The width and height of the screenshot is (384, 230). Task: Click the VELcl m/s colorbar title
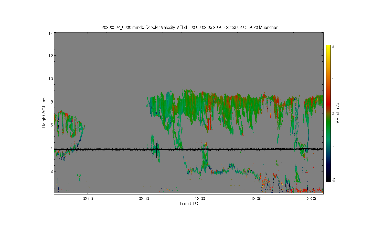tap(338, 113)
